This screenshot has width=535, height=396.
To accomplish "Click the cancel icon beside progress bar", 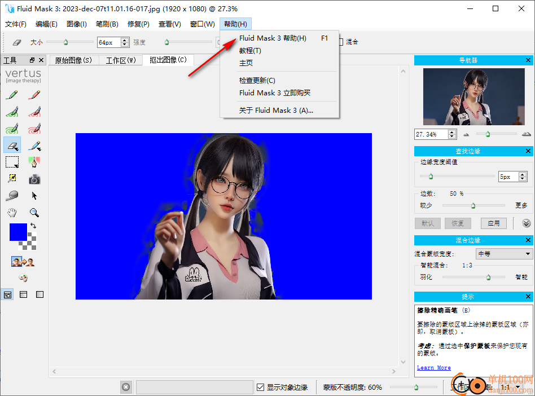I will point(126,387).
